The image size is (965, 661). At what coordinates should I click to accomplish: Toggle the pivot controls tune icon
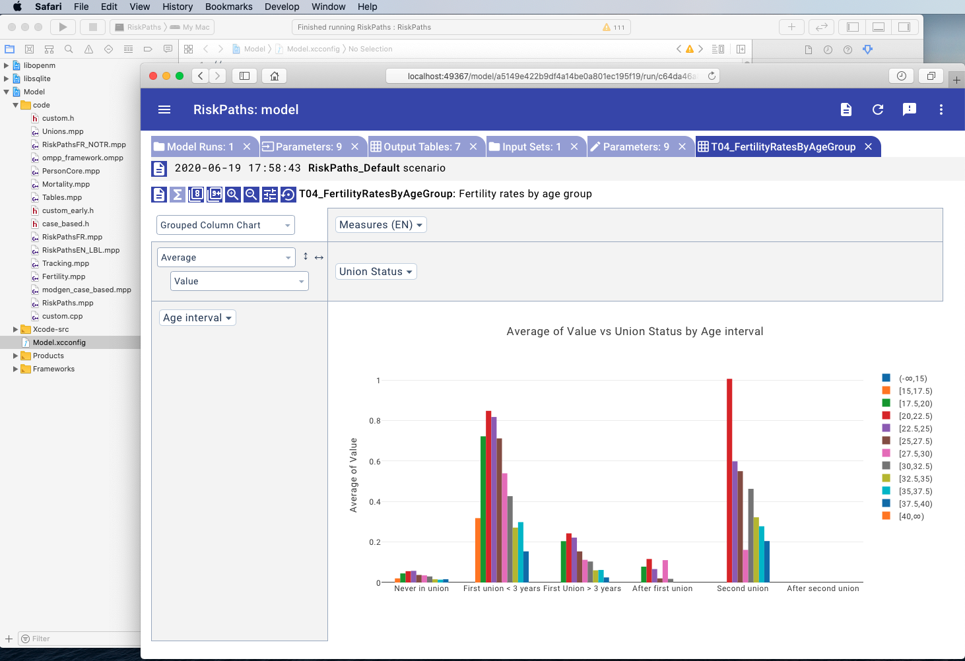pyautogui.click(x=269, y=194)
